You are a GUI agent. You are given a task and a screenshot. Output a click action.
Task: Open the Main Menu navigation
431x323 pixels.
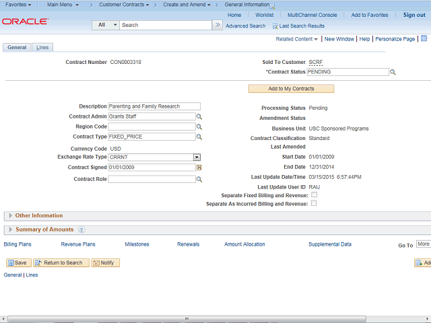[x=62, y=5]
